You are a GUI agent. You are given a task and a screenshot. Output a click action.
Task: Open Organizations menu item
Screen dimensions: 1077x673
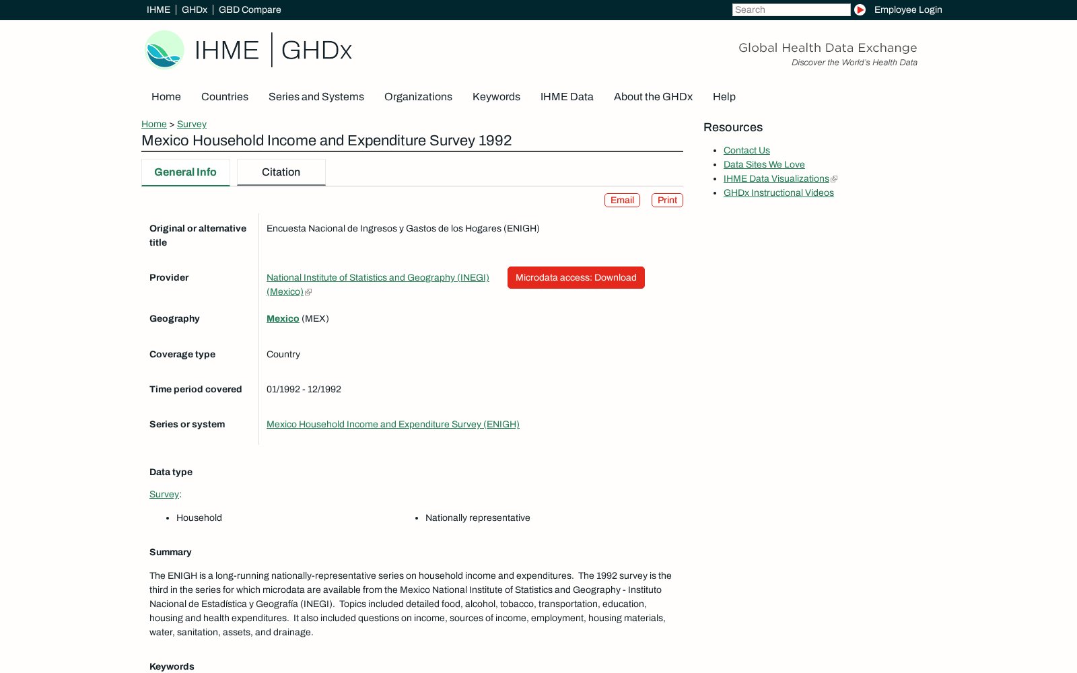click(x=418, y=96)
